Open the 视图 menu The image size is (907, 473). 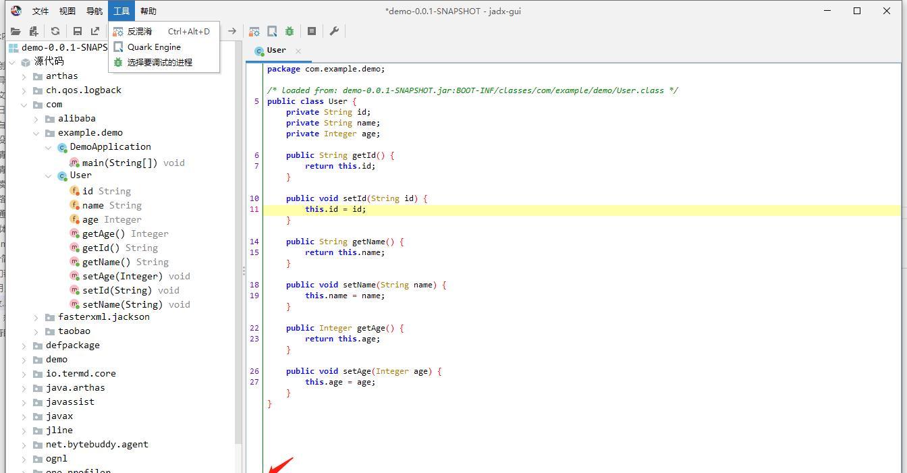pos(67,11)
